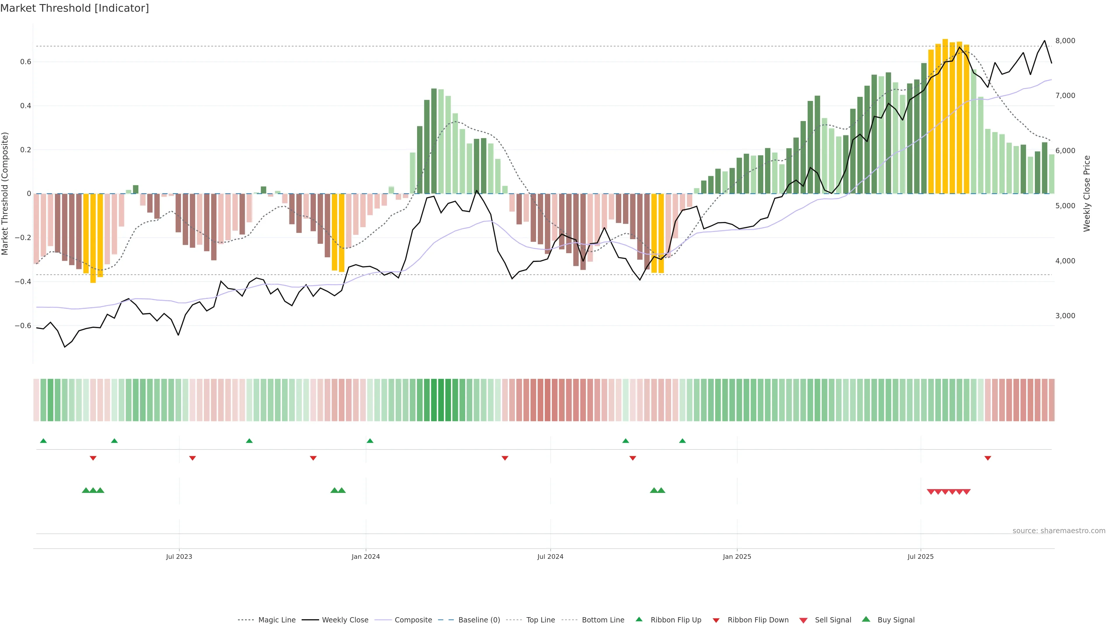
Task: Click the Buy Signal legend triangle icon
Action: click(866, 619)
